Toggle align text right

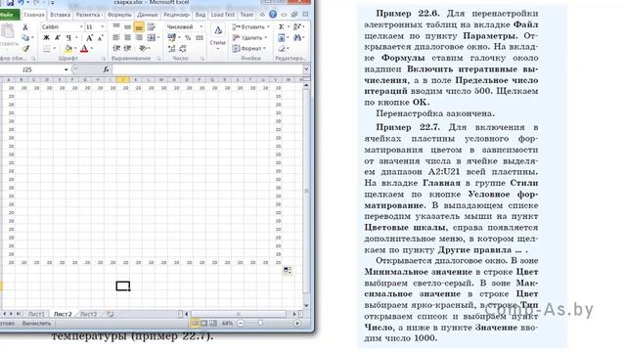(139, 37)
